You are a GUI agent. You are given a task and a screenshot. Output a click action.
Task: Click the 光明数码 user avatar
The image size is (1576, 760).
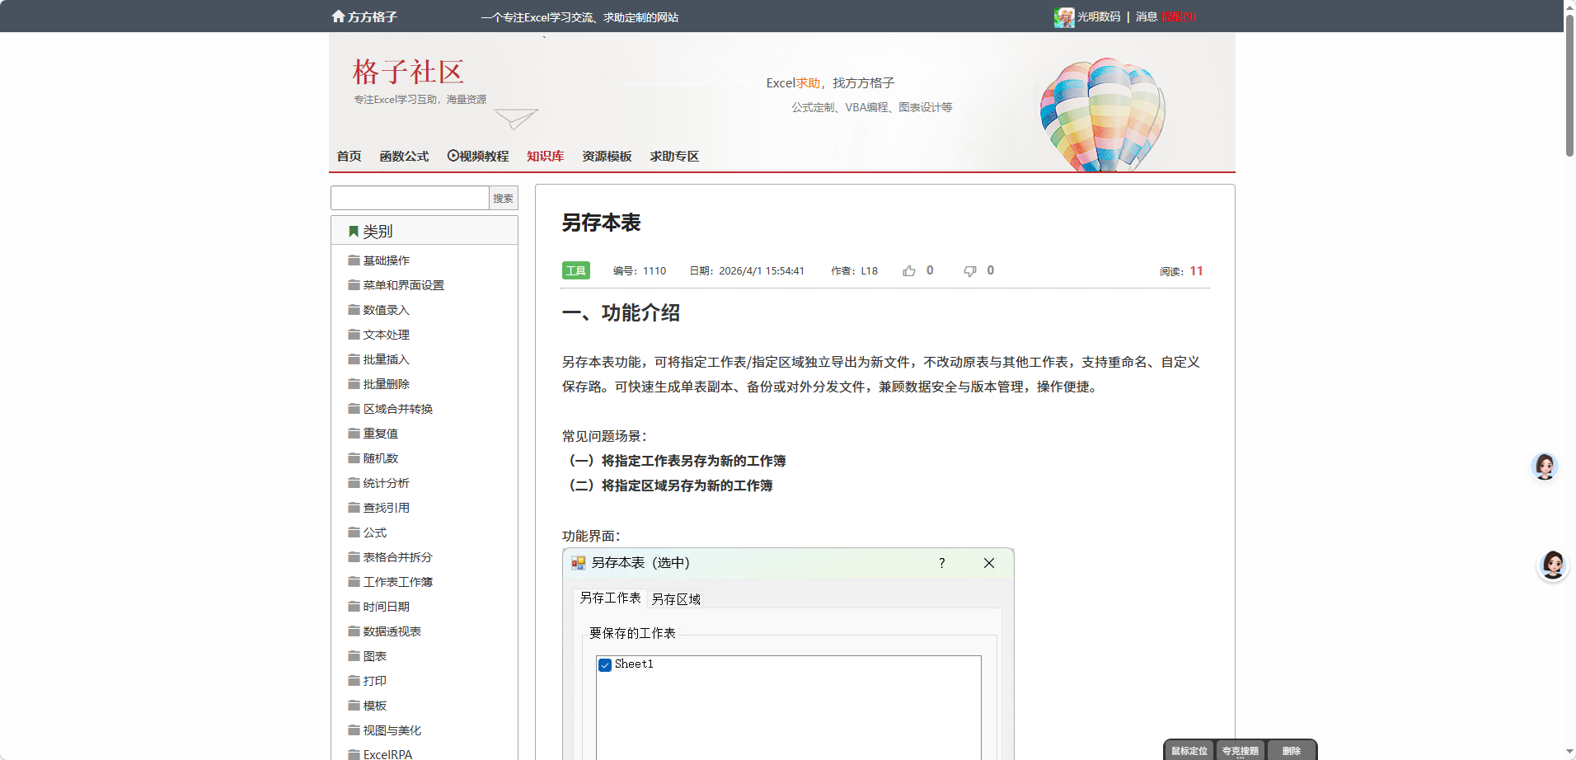(1063, 17)
